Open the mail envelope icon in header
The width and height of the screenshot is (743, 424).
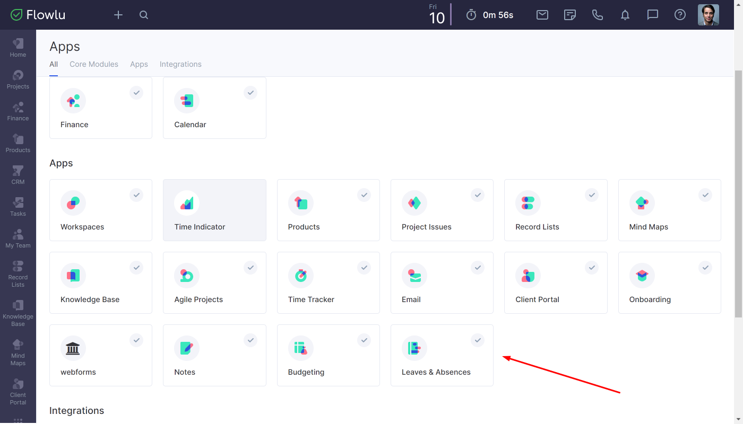point(542,15)
